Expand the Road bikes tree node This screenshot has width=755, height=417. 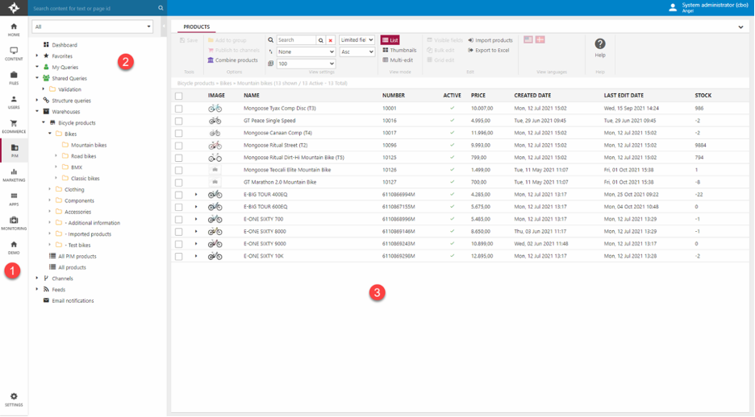pyautogui.click(x=56, y=155)
